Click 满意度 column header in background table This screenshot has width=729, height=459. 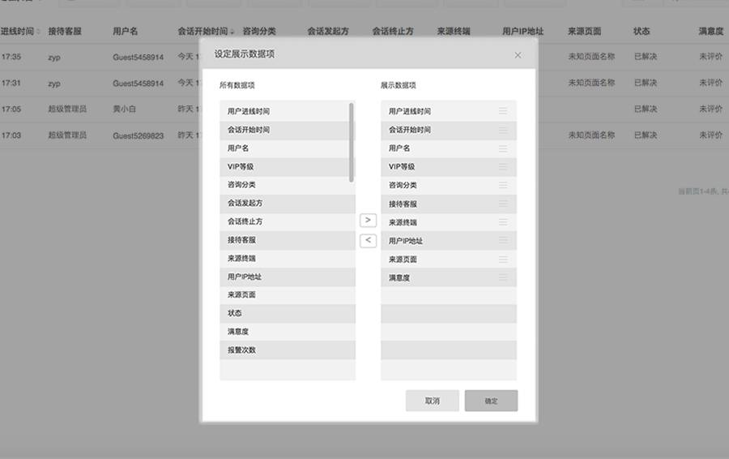pyautogui.click(x=711, y=31)
